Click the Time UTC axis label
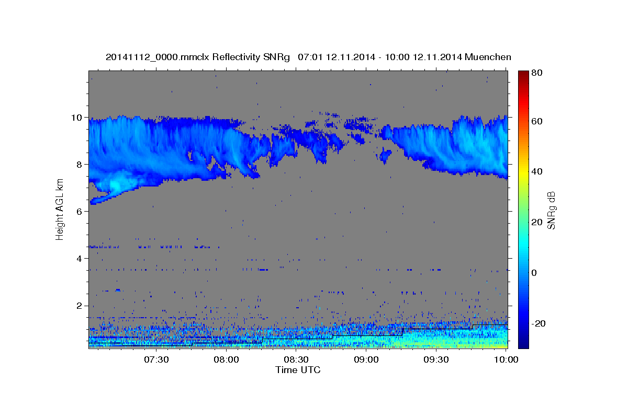The width and height of the screenshot is (628, 418). point(298,370)
